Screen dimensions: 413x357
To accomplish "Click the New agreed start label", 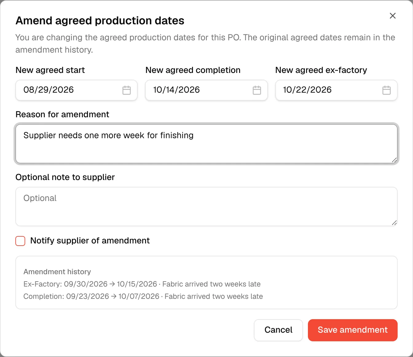I will coord(50,70).
